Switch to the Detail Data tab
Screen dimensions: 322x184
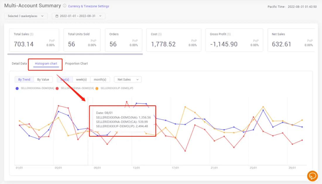pos(19,63)
